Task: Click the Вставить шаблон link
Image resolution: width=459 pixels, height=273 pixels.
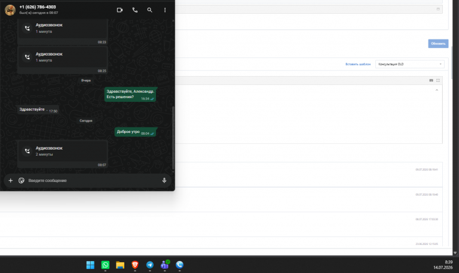Action: (x=358, y=64)
